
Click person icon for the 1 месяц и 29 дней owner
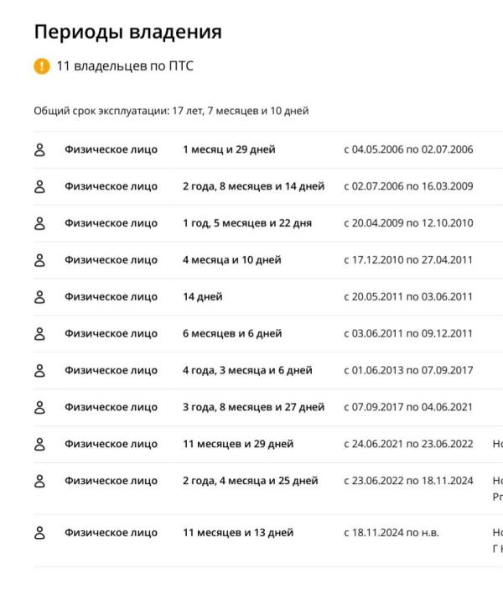click(39, 149)
